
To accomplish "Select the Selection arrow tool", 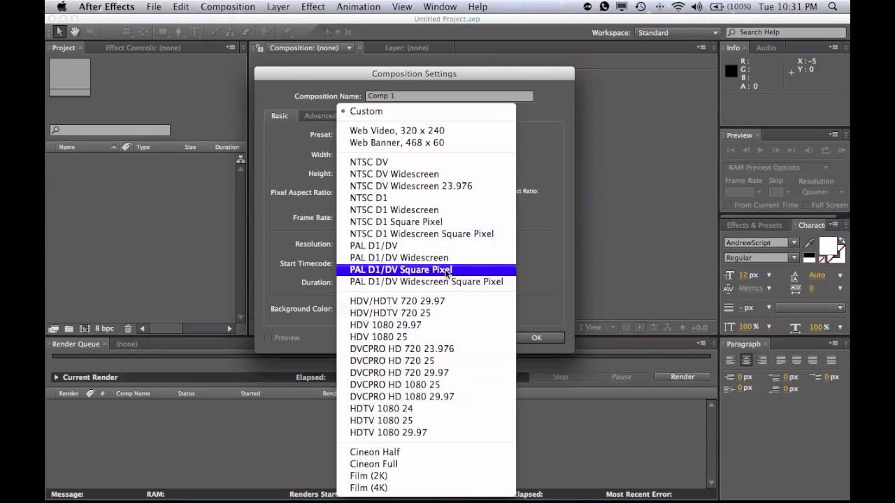I will (x=59, y=32).
